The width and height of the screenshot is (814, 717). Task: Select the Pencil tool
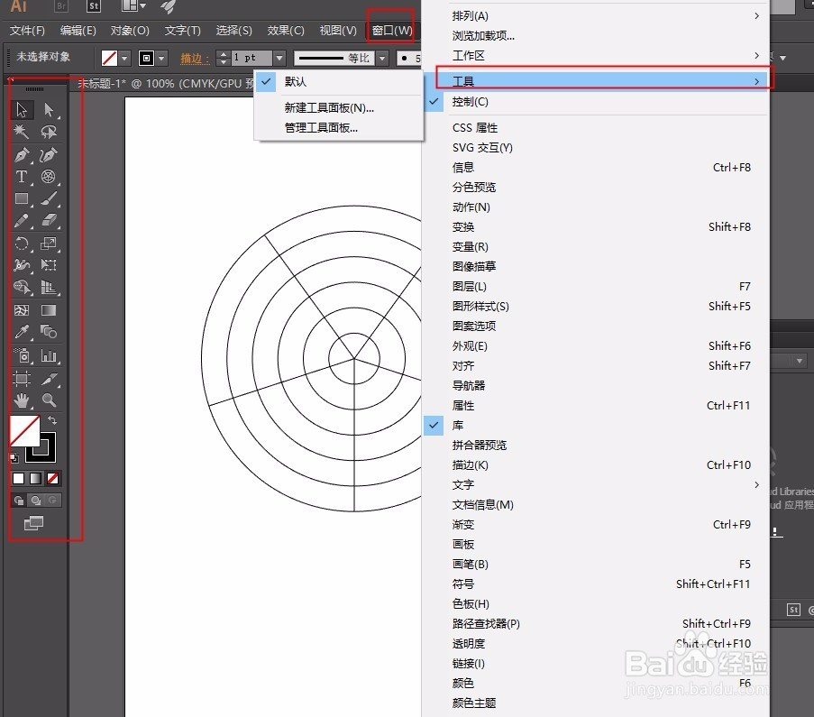(22, 220)
